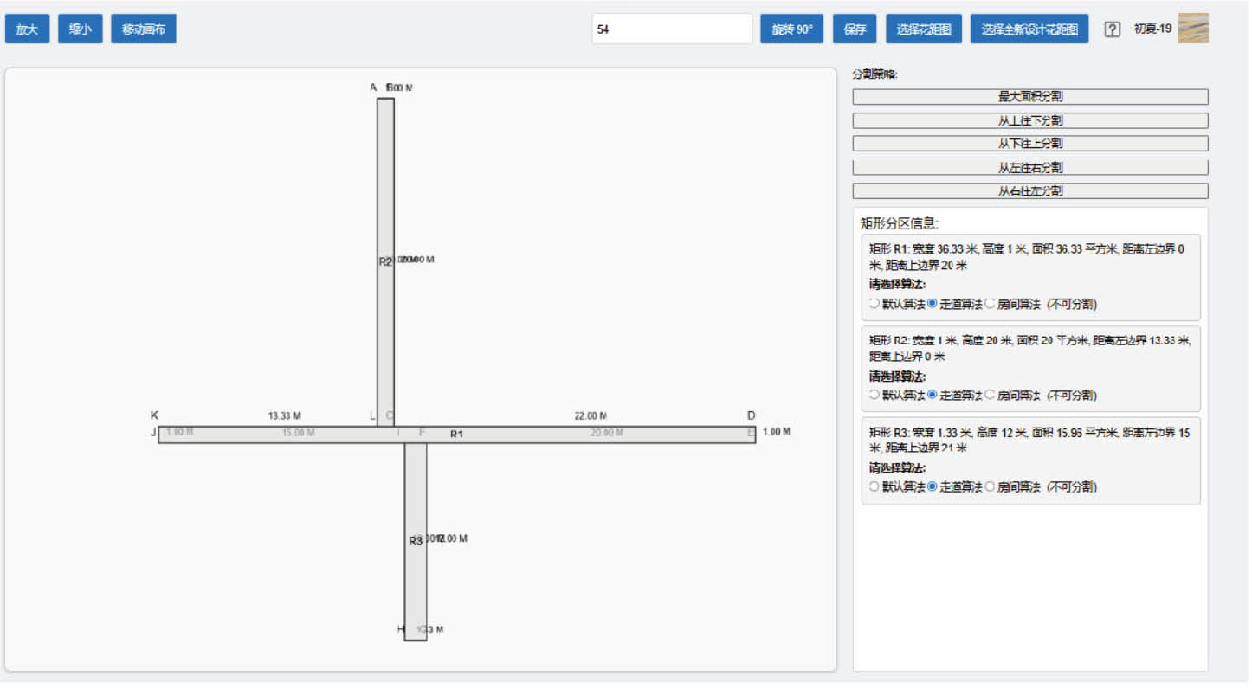
Task: Click the 放大 zoom in button
Action: coord(27,29)
